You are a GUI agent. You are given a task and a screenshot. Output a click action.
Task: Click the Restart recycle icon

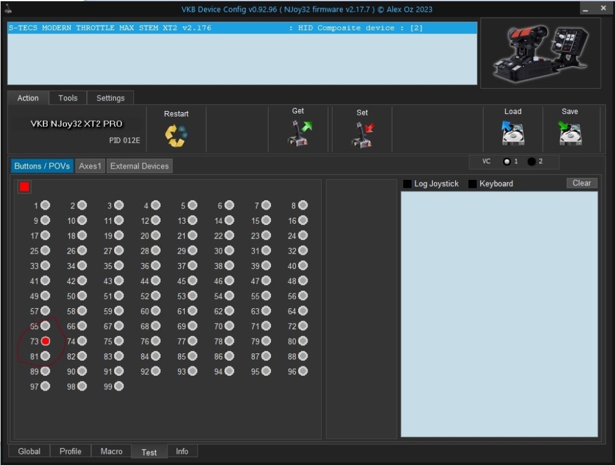click(176, 136)
